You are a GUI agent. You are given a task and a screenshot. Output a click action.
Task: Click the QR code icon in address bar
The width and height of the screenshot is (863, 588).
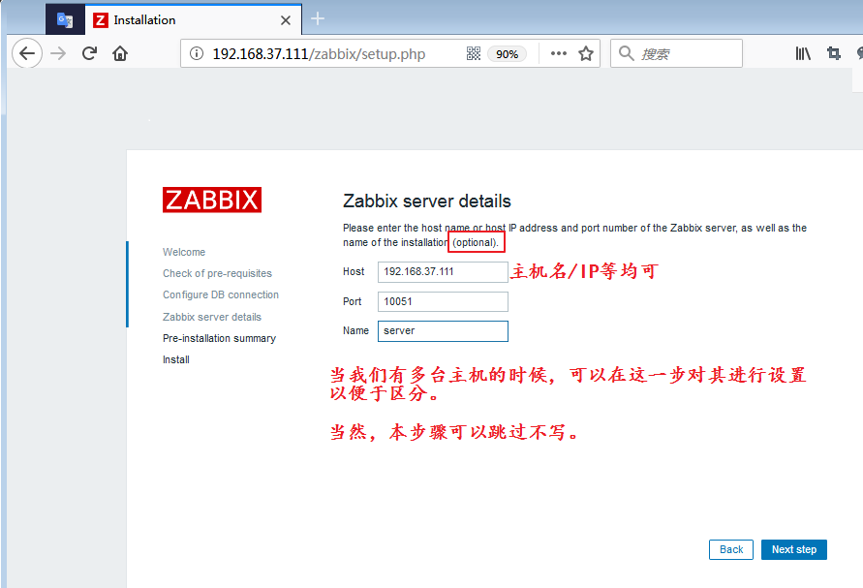pos(474,54)
